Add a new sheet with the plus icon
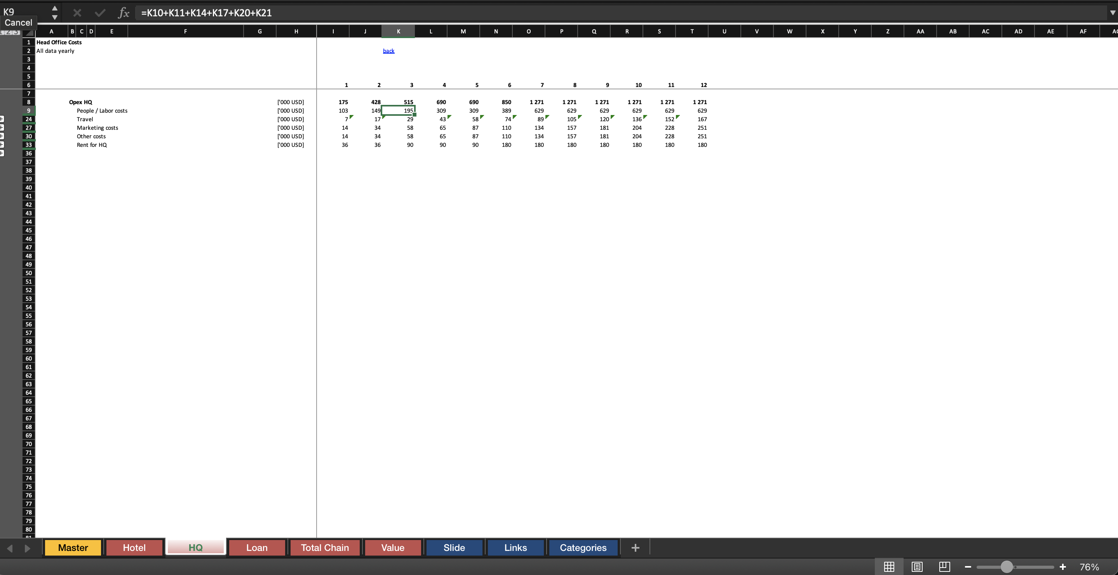1118x575 pixels. (635, 548)
